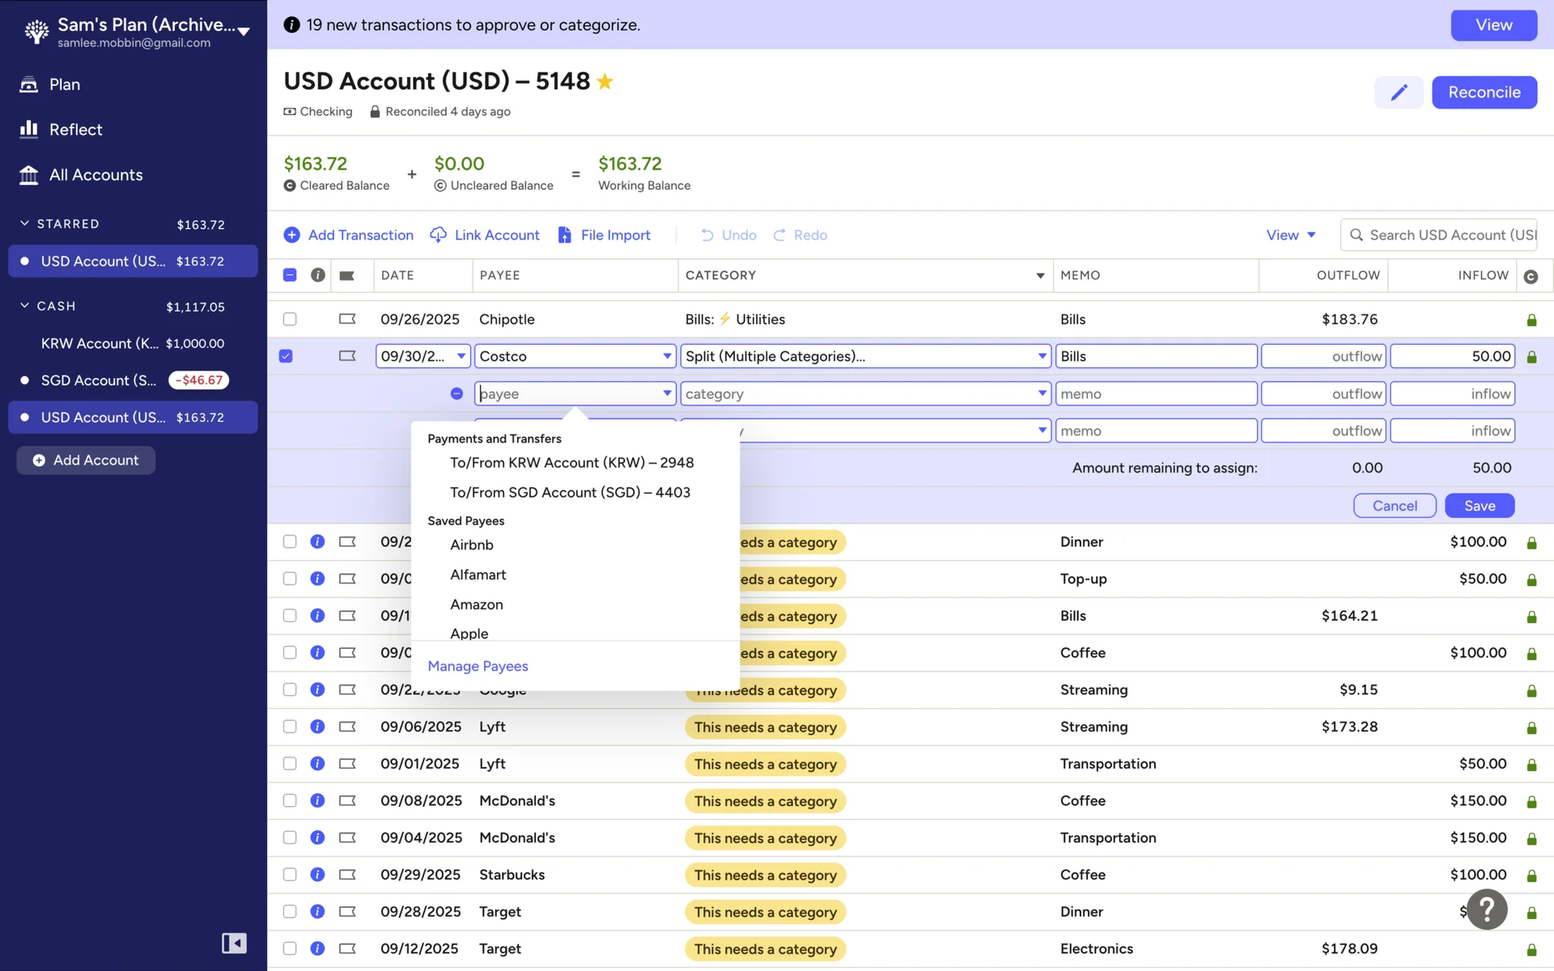
Task: Click the pencil edit account icon
Action: [x=1399, y=92]
